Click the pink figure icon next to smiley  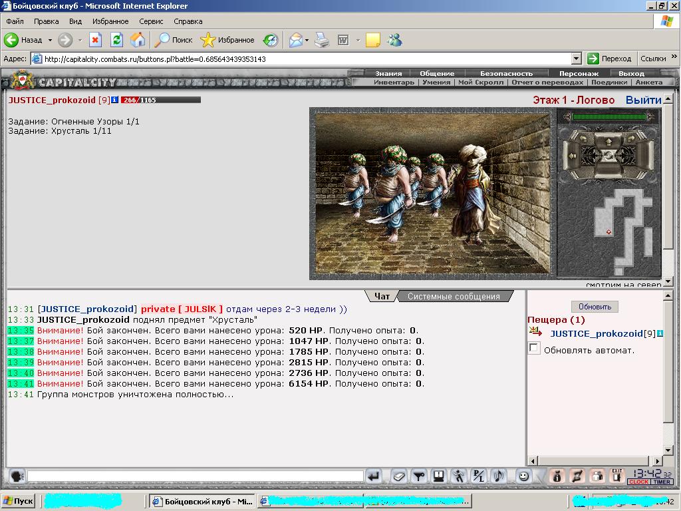pyautogui.click(x=557, y=476)
